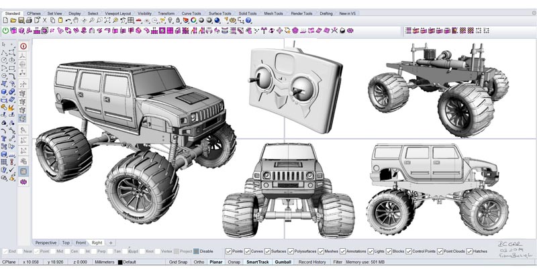Click the Undo arrow icon
537x273 pixels.
pyautogui.click(x=68, y=21)
